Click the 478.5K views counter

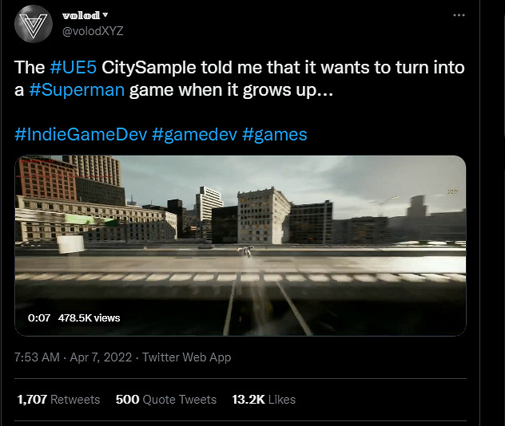coord(89,318)
